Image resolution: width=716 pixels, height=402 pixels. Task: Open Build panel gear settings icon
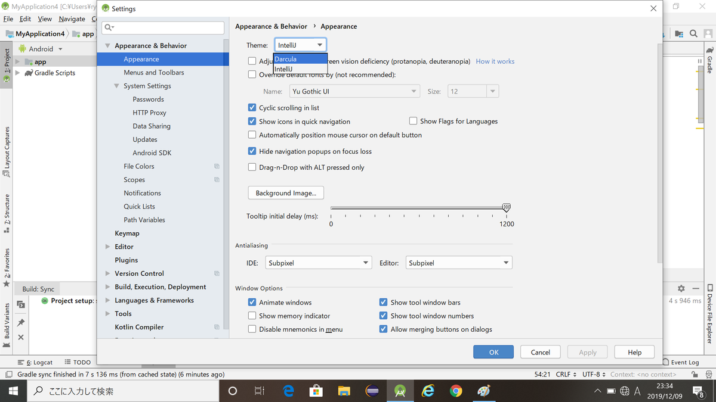tap(681, 288)
